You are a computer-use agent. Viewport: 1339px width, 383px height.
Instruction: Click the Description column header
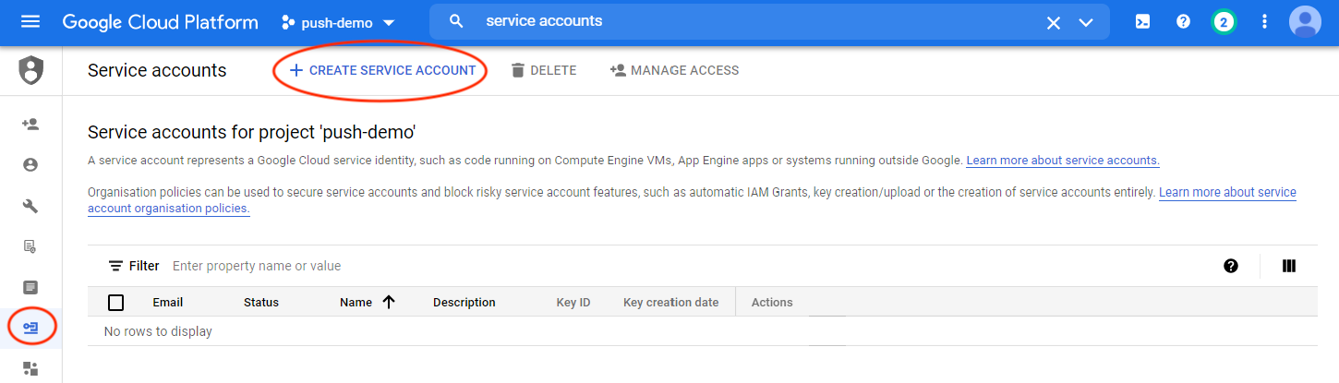pyautogui.click(x=464, y=303)
